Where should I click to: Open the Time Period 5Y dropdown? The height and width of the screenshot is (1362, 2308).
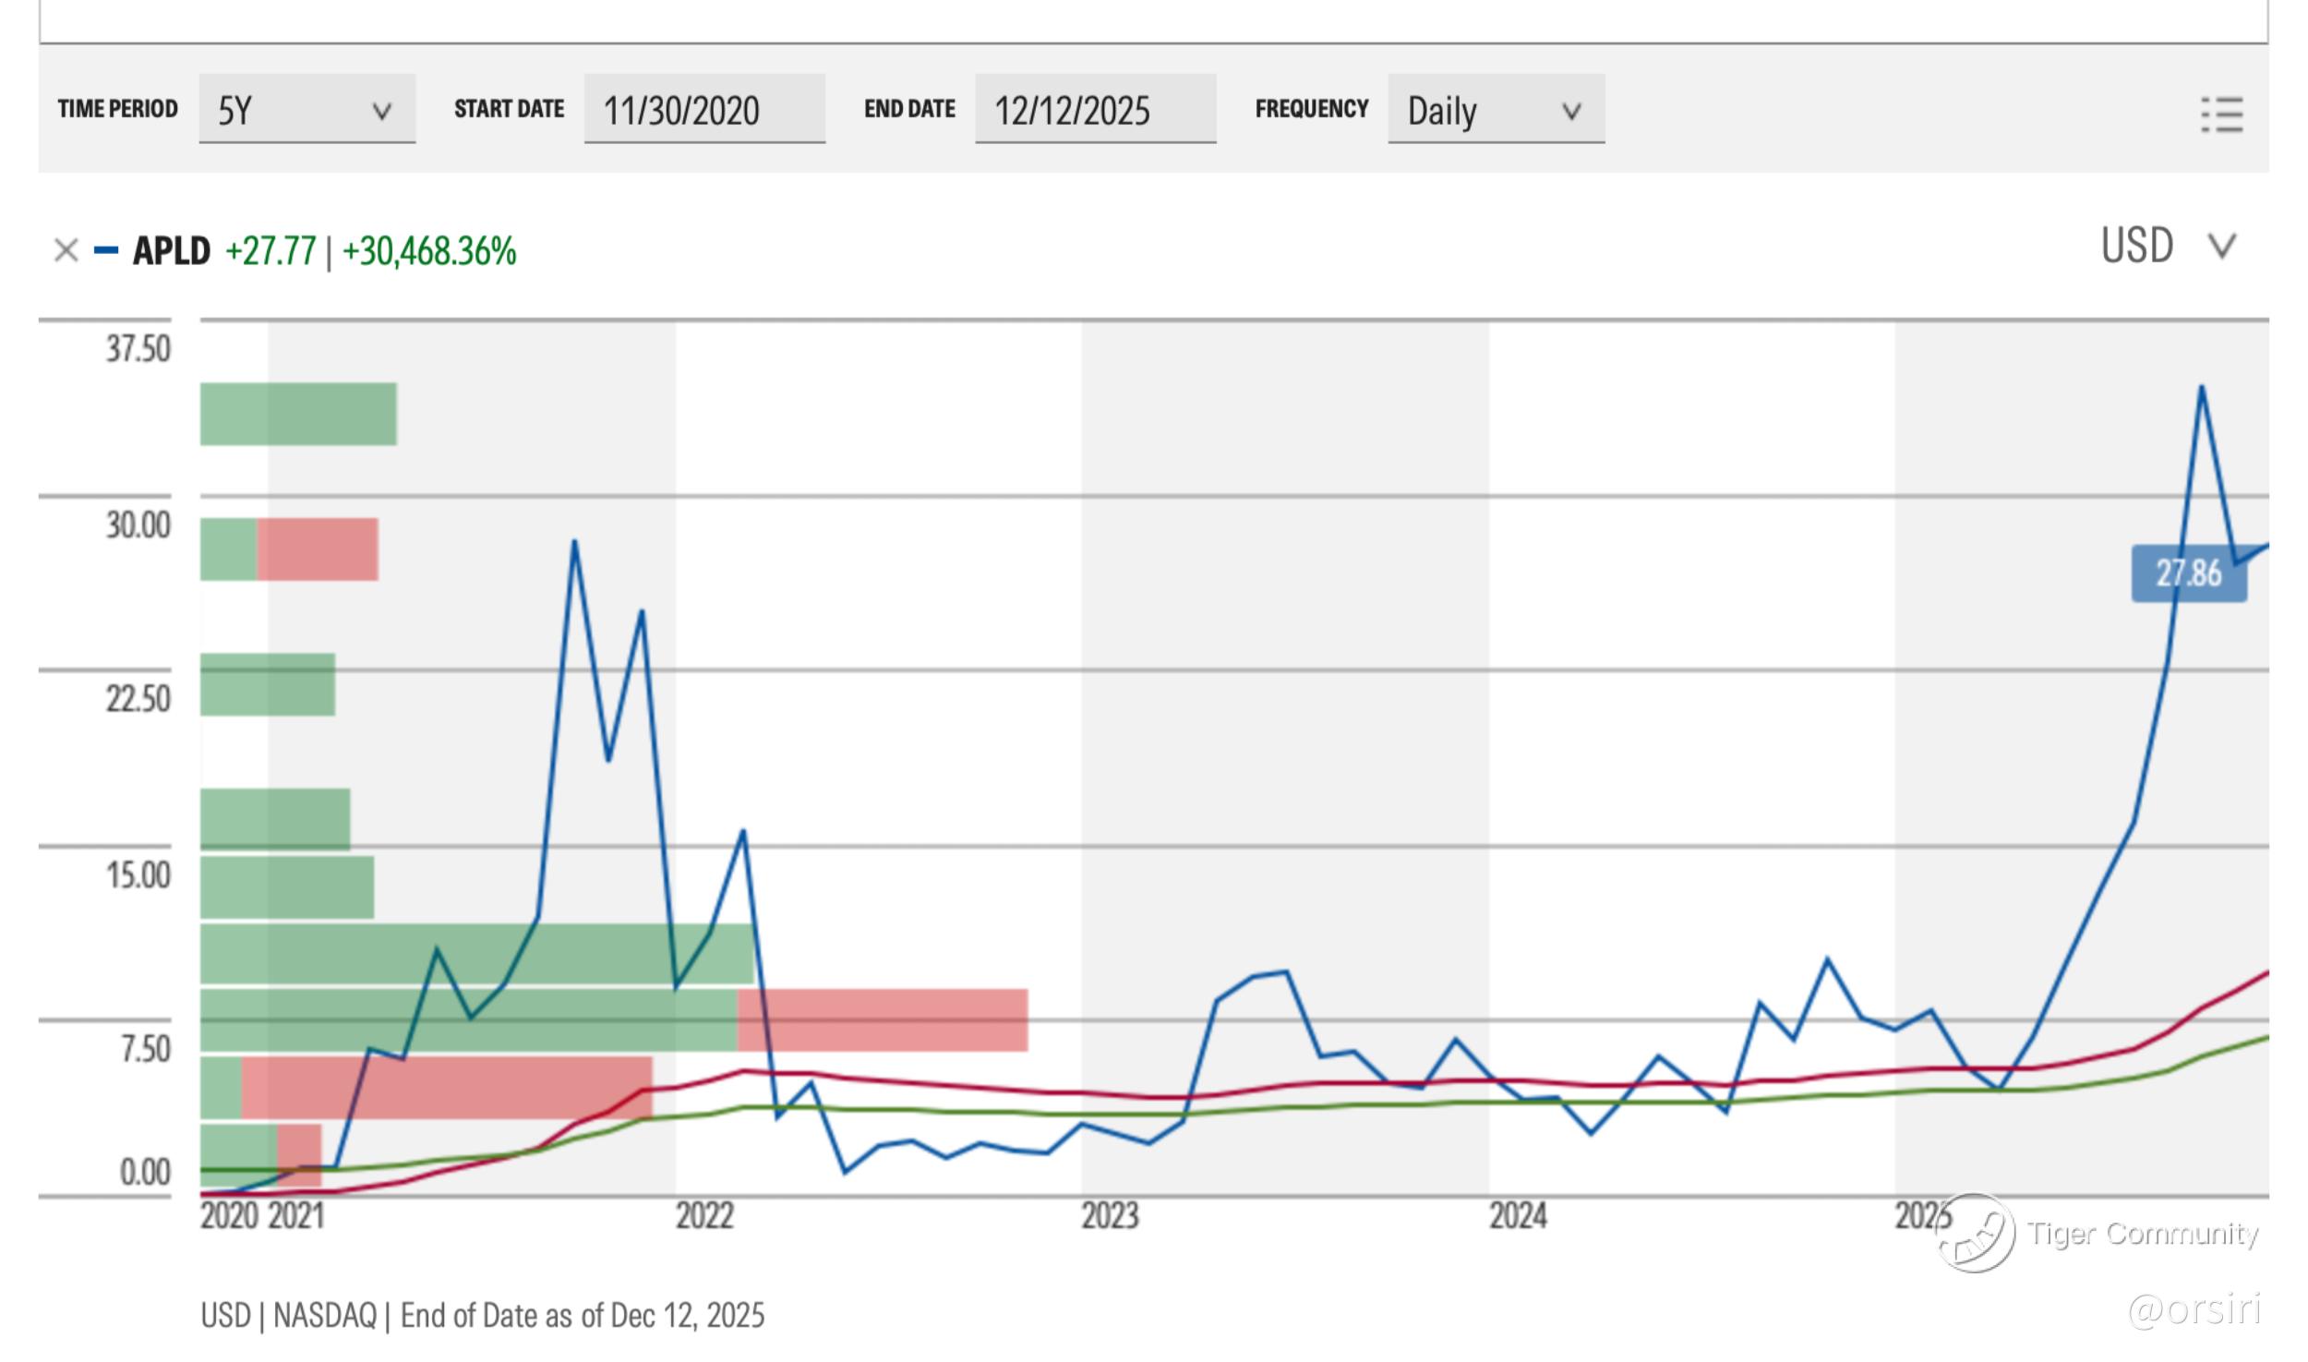pyautogui.click(x=307, y=110)
